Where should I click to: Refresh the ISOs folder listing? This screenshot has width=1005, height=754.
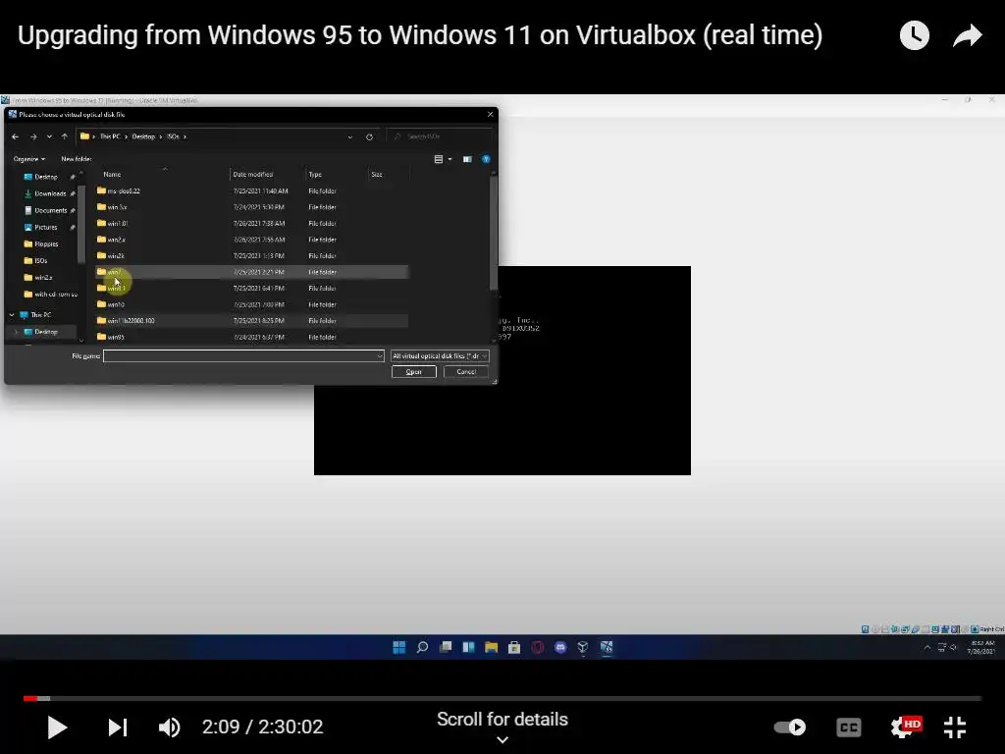pyautogui.click(x=369, y=136)
